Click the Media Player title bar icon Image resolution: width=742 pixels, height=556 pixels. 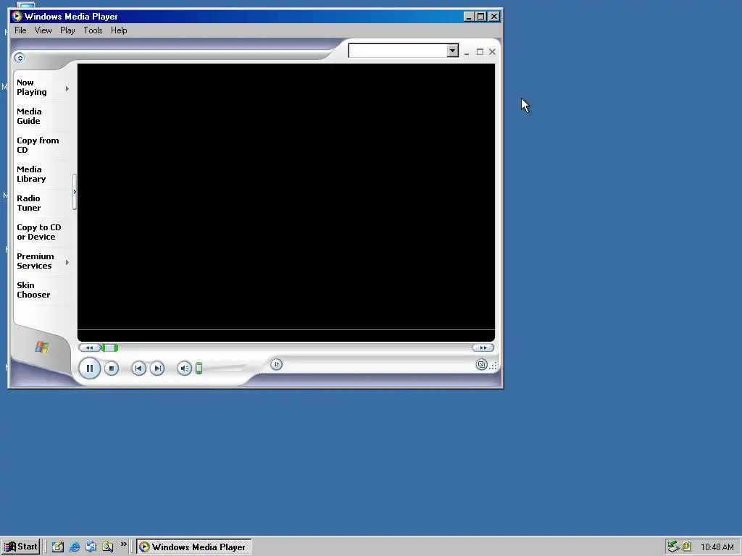point(17,17)
